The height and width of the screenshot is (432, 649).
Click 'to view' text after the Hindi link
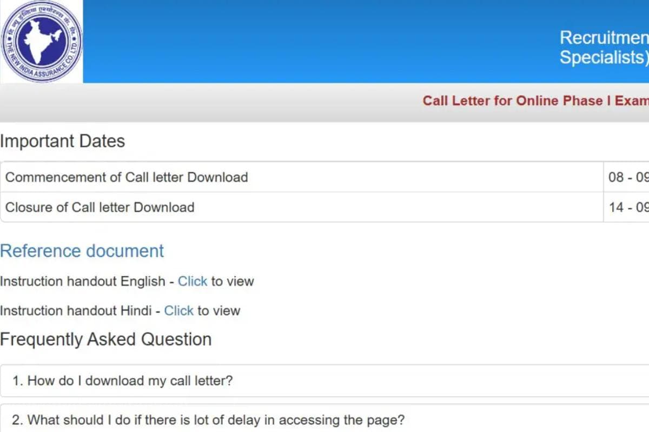218,310
